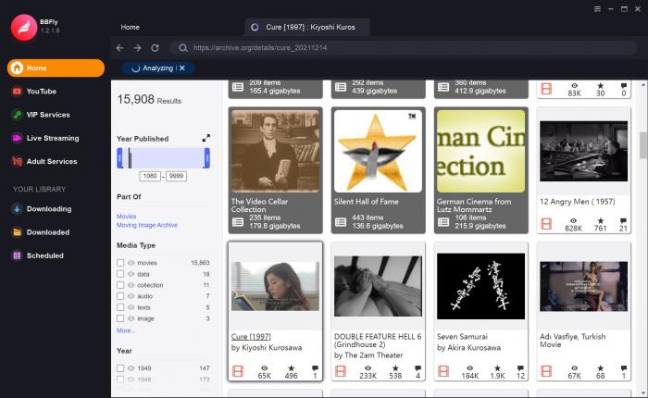Click the BBFly logo icon
This screenshot has width=648, height=398.
24,27
